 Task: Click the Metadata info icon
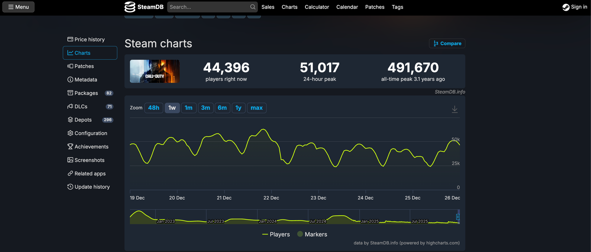(70, 80)
